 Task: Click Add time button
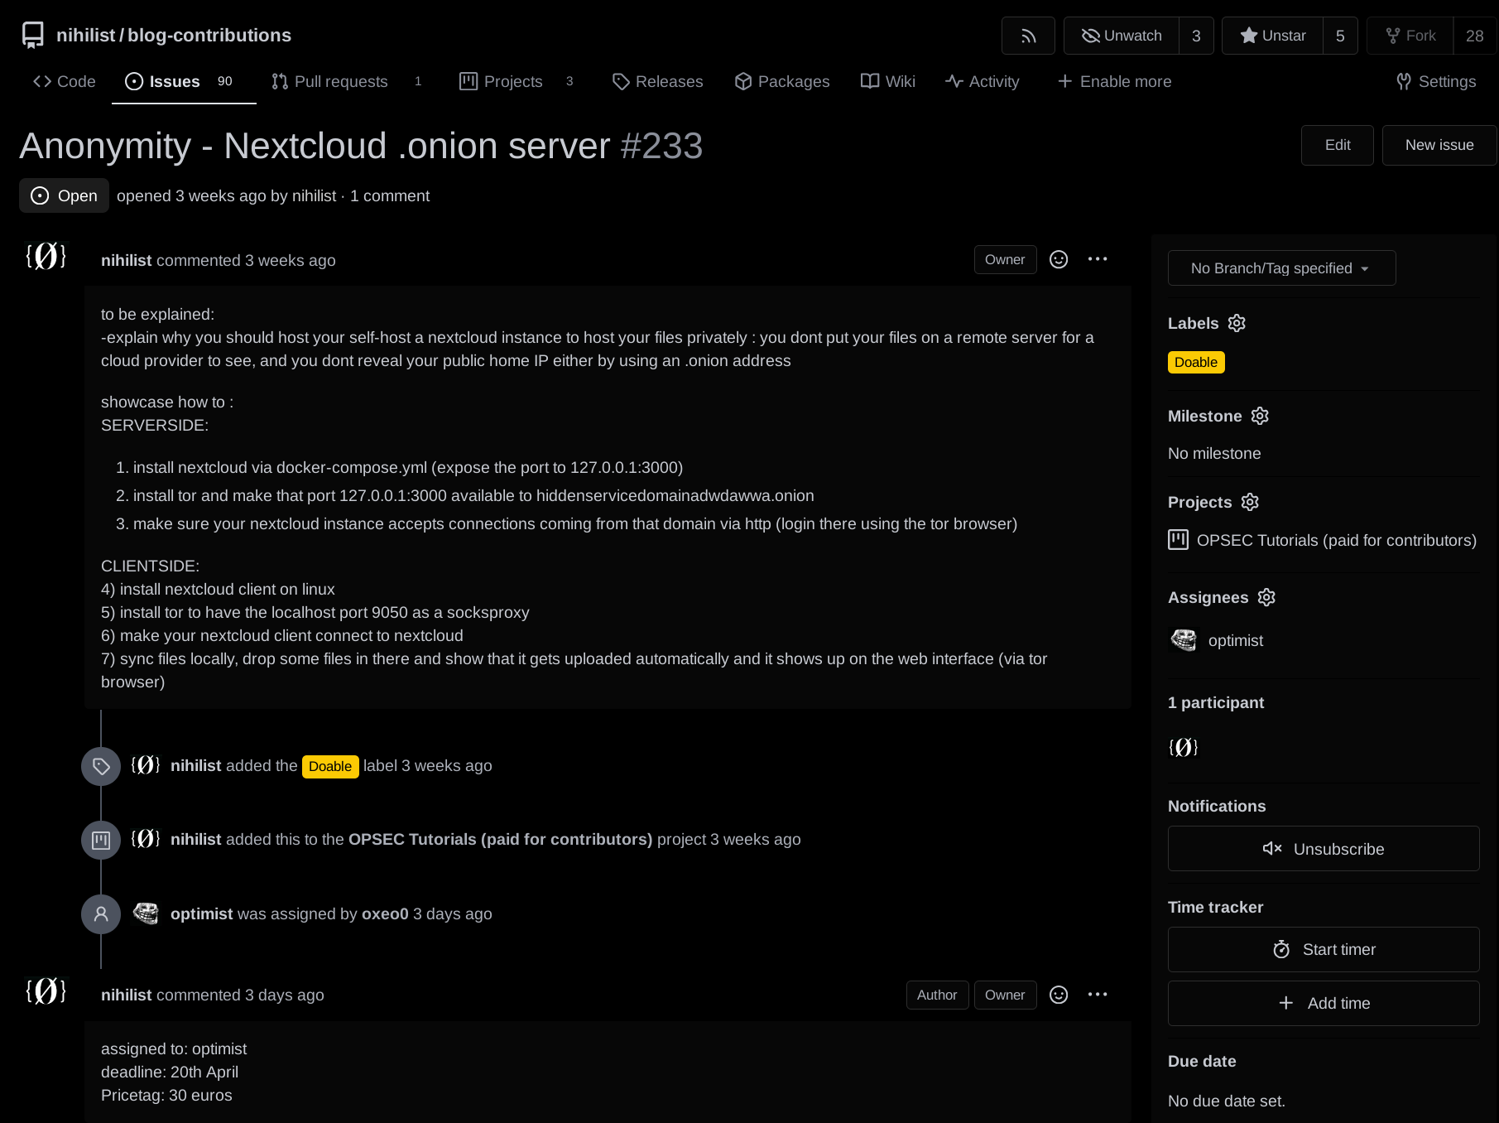pyautogui.click(x=1324, y=1003)
